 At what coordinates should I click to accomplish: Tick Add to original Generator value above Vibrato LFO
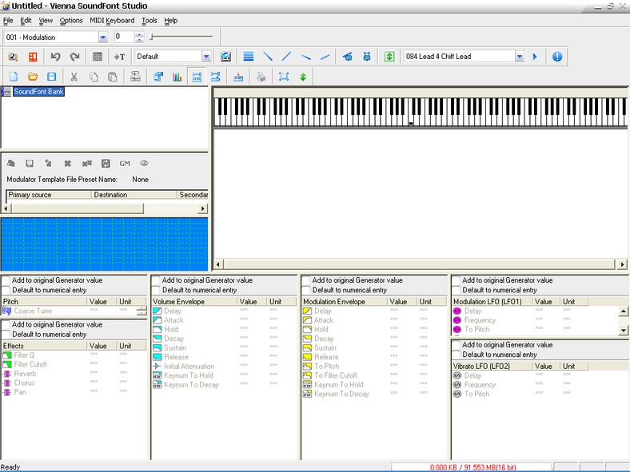point(457,345)
